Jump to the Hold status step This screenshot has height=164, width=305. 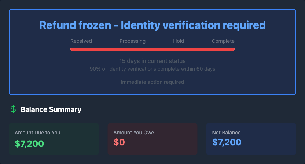point(179,41)
